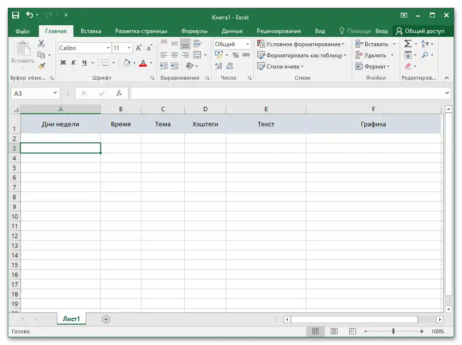Decrease indent in the alignment group
Image resolution: width=462 pixels, height=345 pixels.
(x=164, y=66)
